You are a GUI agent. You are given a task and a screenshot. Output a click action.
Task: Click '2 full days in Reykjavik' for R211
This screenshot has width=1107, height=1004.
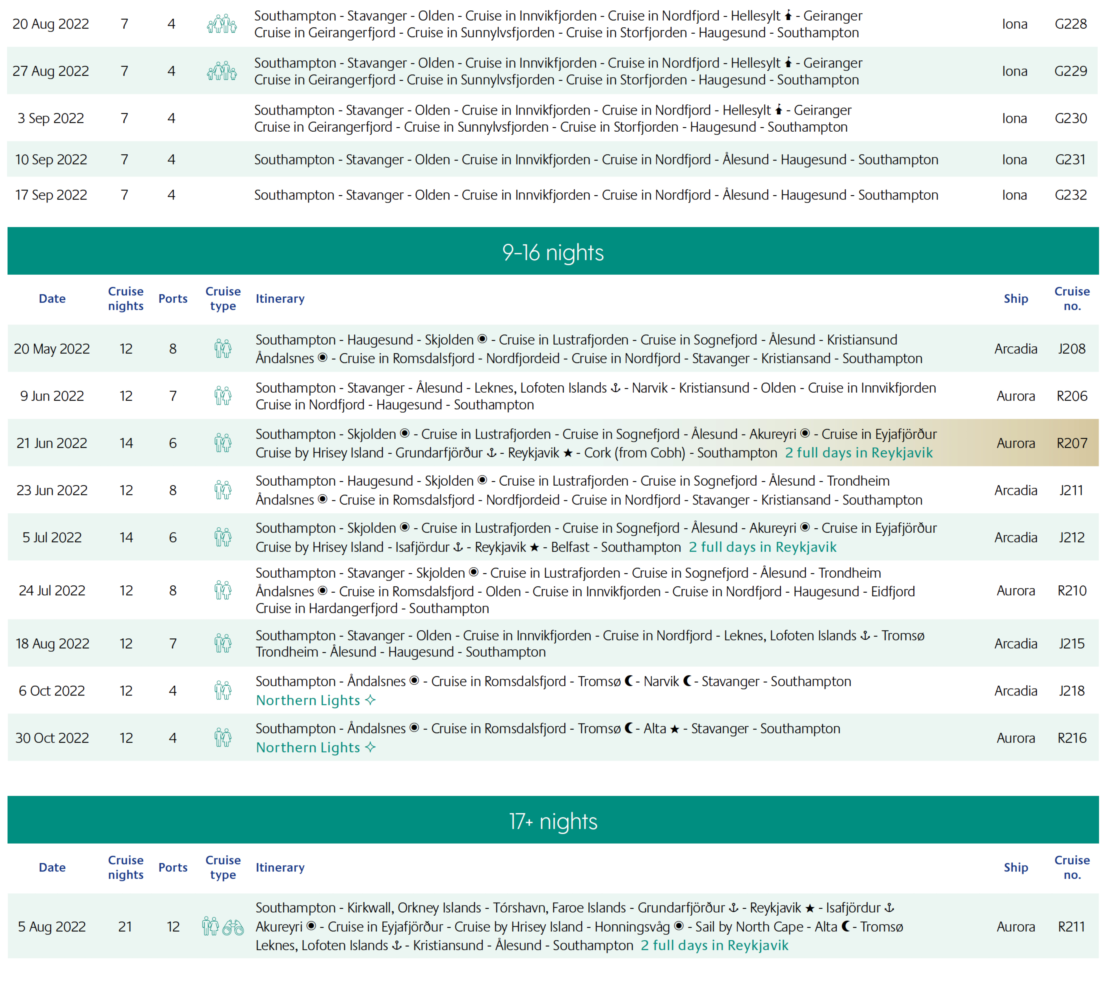coord(714,945)
